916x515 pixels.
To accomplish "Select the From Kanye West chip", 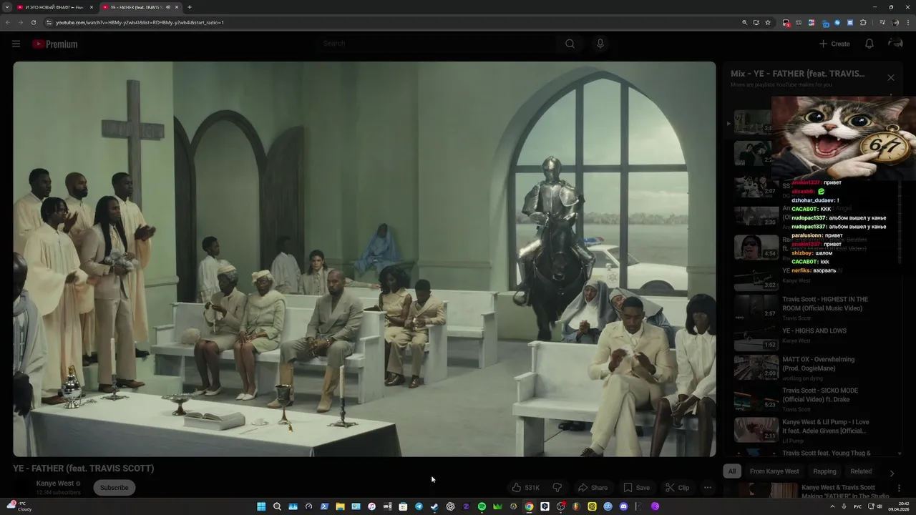I will pyautogui.click(x=774, y=471).
